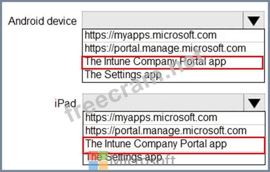Select https://portal.manage.microsoft.com for Android device
270x172 pixels.
click(173, 49)
